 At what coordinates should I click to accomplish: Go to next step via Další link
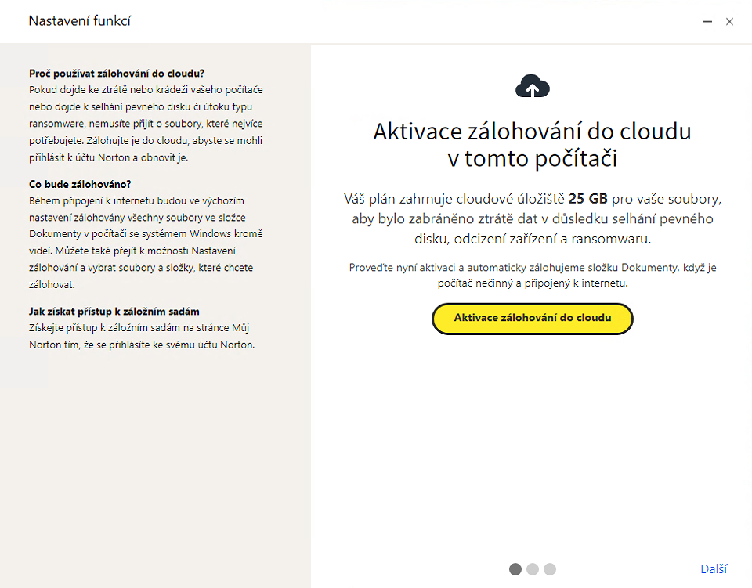point(714,569)
